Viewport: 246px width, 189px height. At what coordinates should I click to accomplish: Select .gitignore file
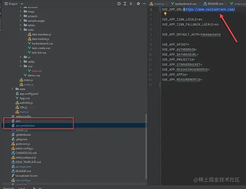tap(21, 139)
